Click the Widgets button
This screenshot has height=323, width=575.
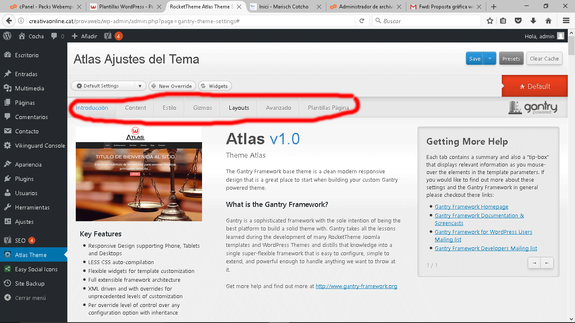pyautogui.click(x=215, y=86)
